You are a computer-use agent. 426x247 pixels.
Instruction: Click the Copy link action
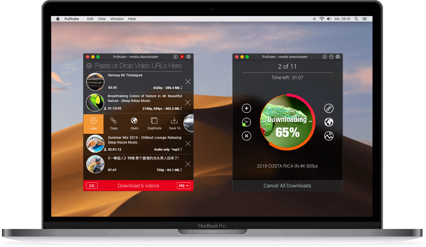pyautogui.click(x=114, y=124)
